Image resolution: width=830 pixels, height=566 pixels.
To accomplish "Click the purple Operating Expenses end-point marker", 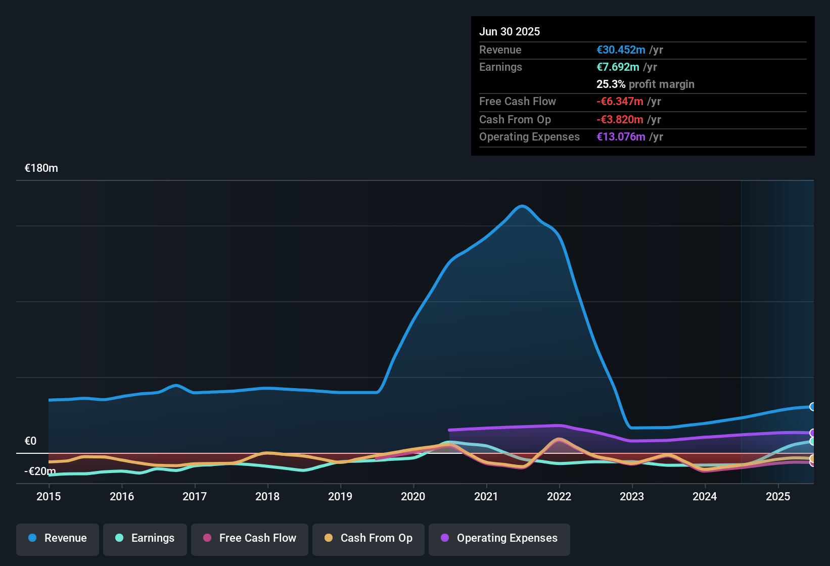I will coord(812,433).
